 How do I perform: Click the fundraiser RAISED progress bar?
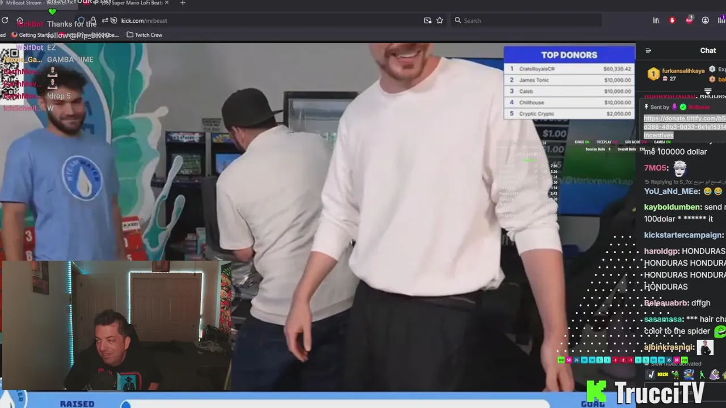pos(335,404)
